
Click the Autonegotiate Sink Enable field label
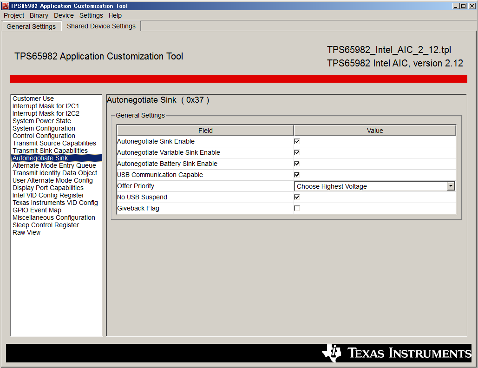tap(156, 141)
